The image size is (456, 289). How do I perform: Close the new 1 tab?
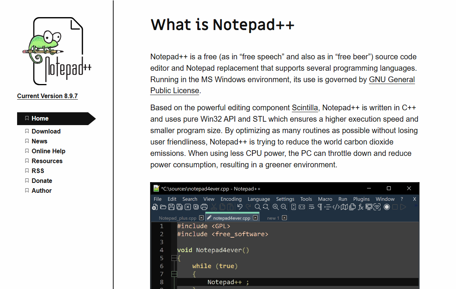tap(284, 218)
